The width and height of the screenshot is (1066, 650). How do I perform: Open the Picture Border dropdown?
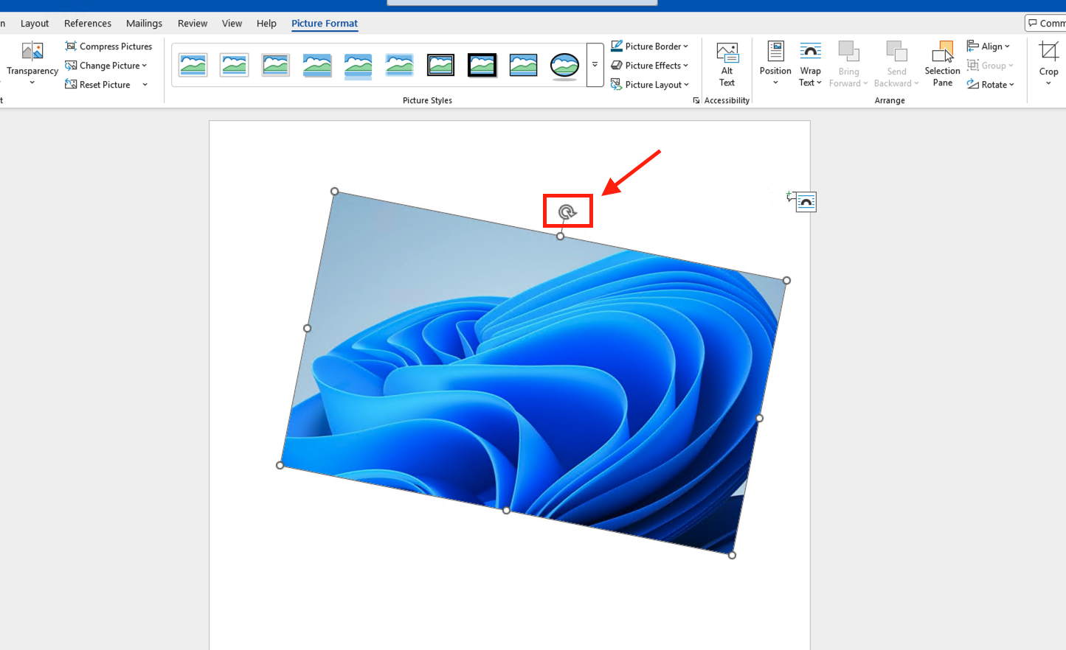(x=650, y=46)
